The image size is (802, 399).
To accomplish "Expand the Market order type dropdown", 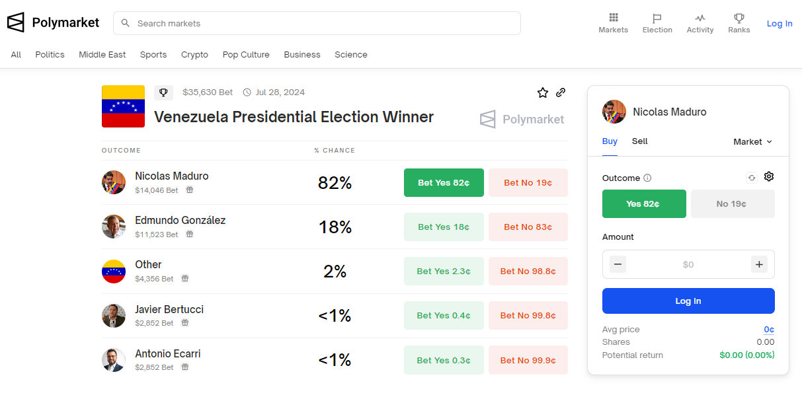I will (x=752, y=141).
